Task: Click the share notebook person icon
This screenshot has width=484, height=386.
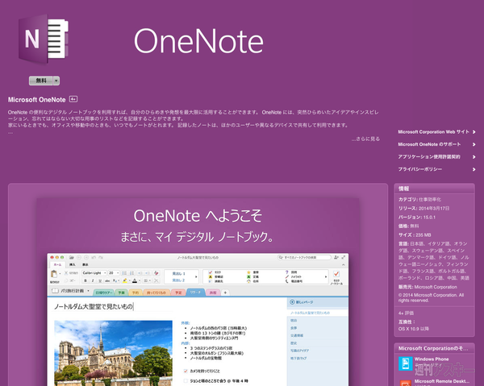Action: (336, 257)
